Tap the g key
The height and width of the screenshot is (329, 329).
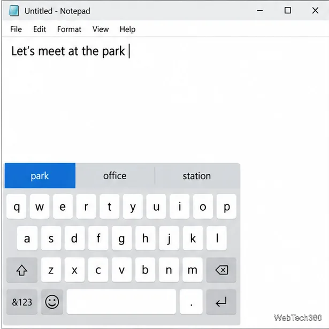pyautogui.click(x=122, y=239)
